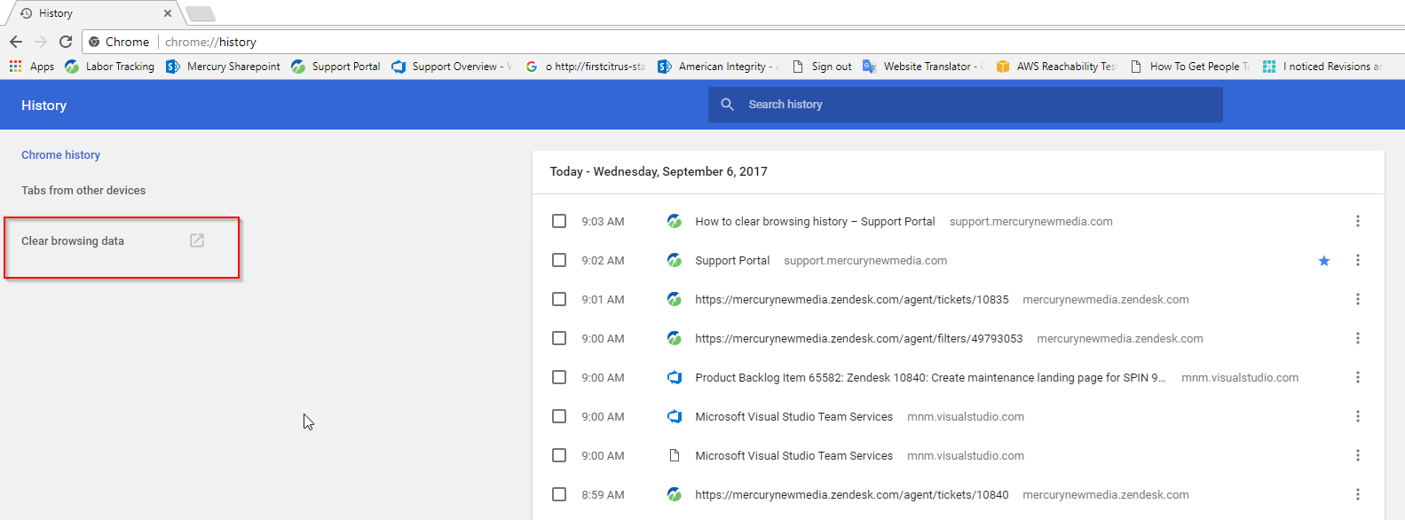Open more actions menu for How to clear browsing history
This screenshot has height=520, width=1405.
(1358, 221)
